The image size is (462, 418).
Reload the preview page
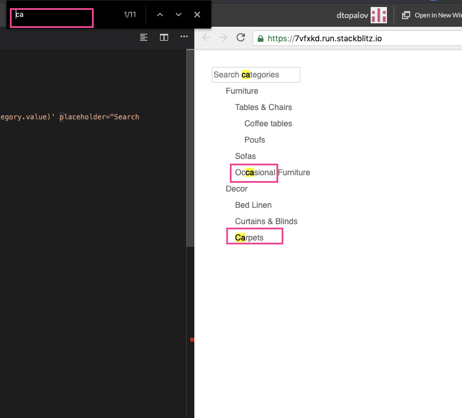tap(241, 38)
